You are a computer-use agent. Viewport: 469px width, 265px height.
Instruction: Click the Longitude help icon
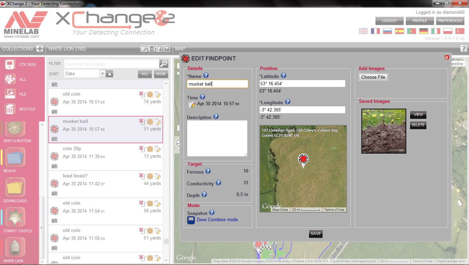tap(288, 102)
